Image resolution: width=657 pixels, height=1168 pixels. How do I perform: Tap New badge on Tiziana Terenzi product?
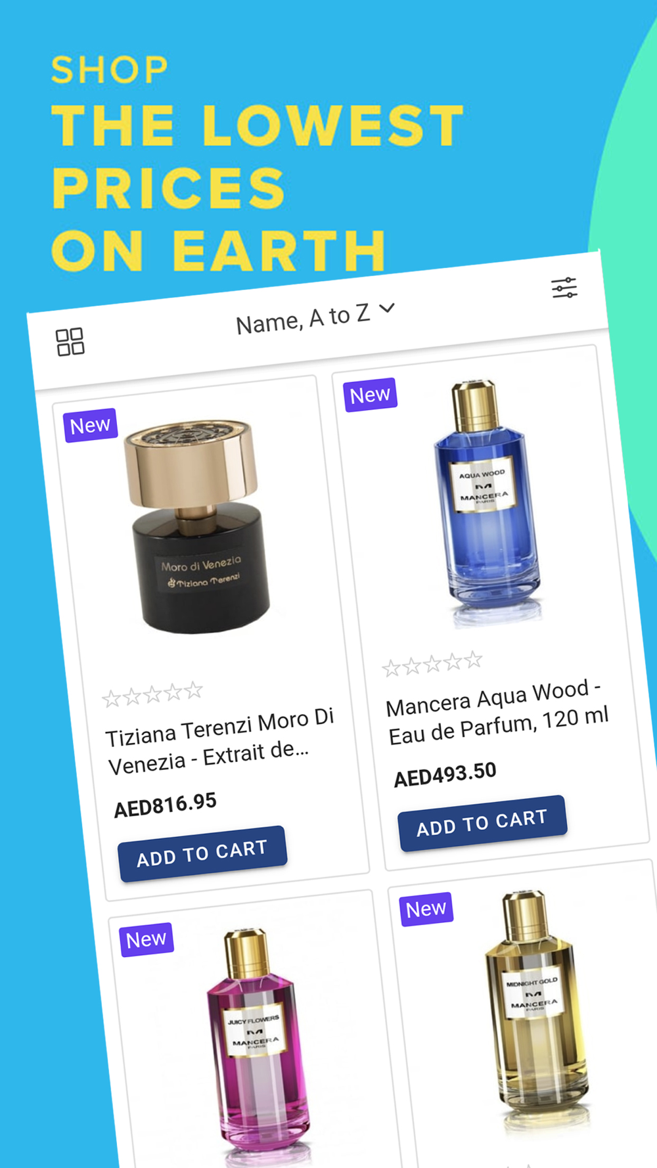(91, 425)
